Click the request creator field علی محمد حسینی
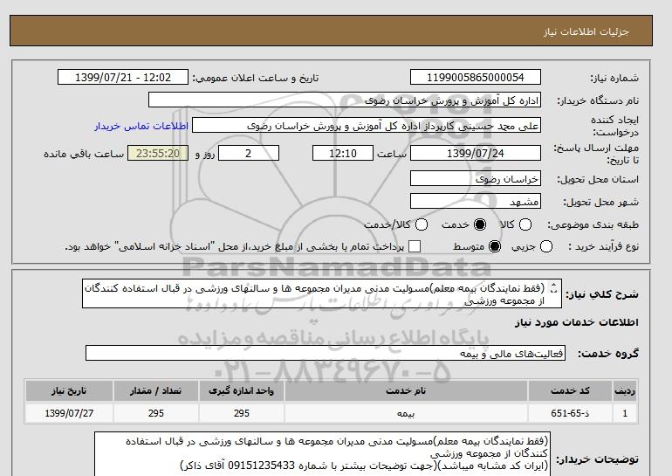 click(367, 126)
